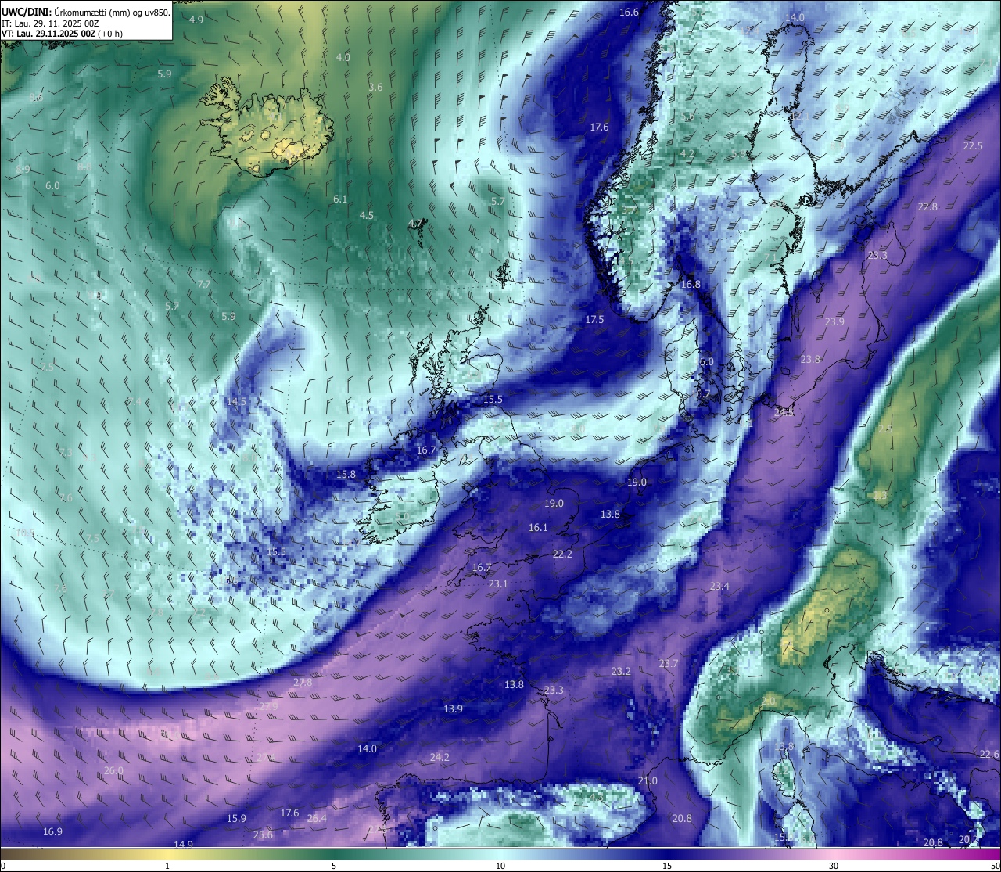Image resolution: width=1001 pixels, height=872 pixels.
Task: Click the 4.0 value label
Action: tap(343, 58)
